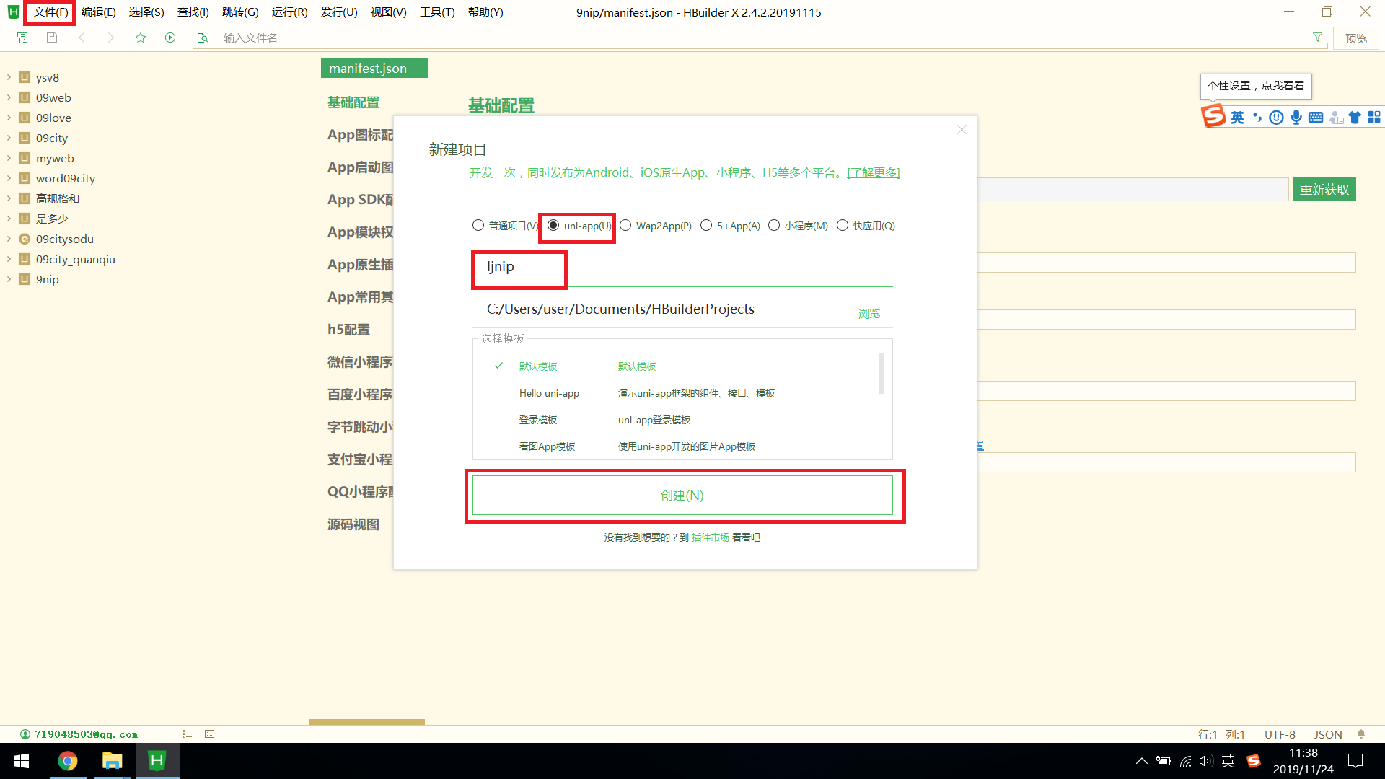Image resolution: width=1385 pixels, height=779 pixels.
Task: Open the terminal icon in status bar
Action: coord(210,734)
